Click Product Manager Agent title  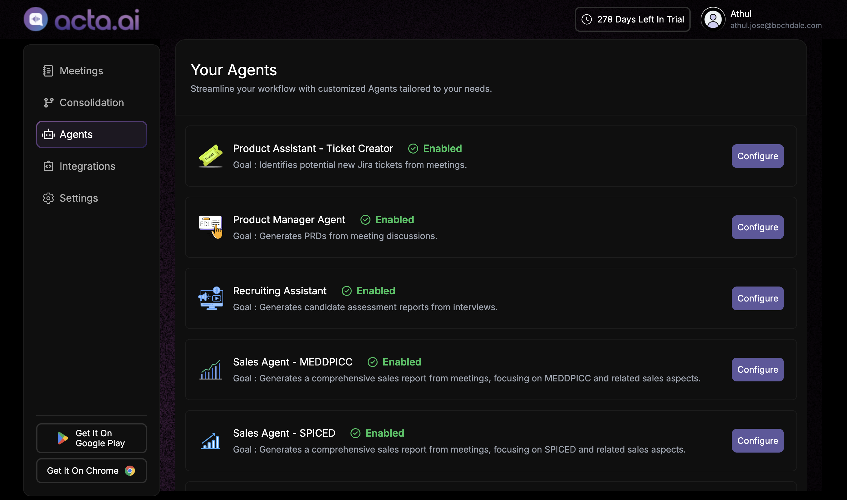[289, 220]
